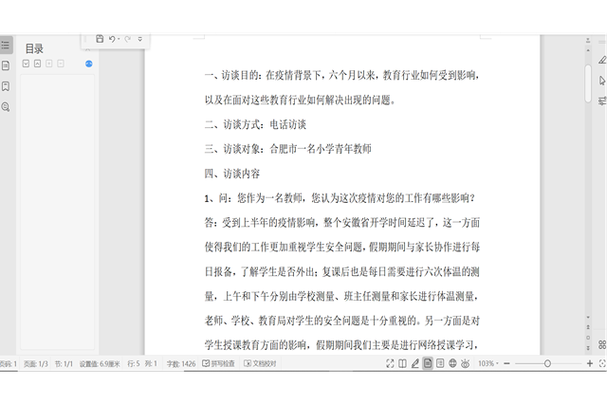Click the zoom slider handle
Screen dimensions: 607x405
(x=547, y=363)
